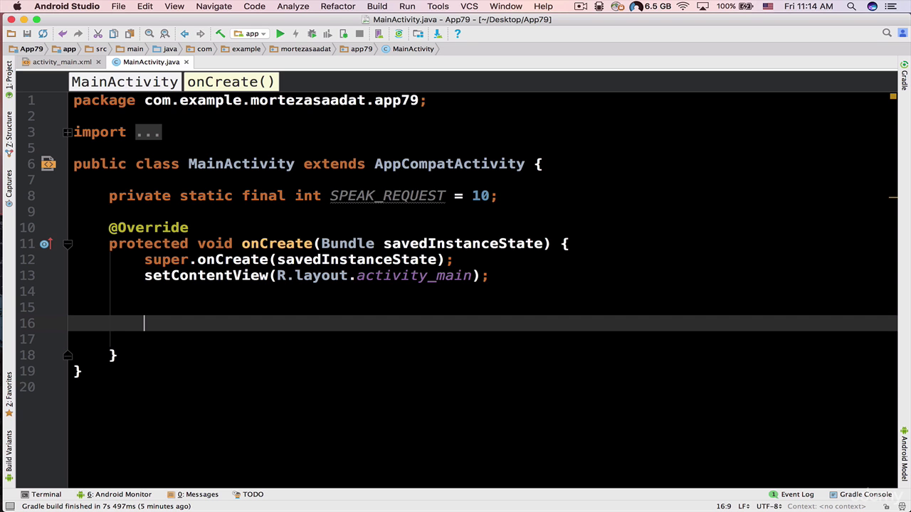This screenshot has height=512, width=911.
Task: Click the Cut scissors icon
Action: tap(98, 33)
